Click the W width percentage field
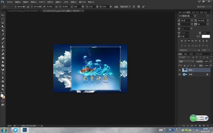 pyautogui.click(x=50, y=7)
